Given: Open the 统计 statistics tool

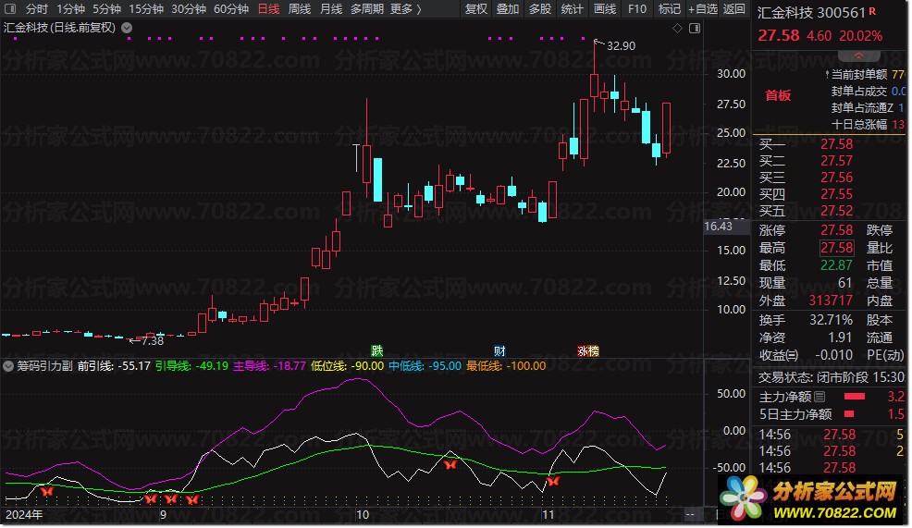Looking at the screenshot, I should (572, 8).
